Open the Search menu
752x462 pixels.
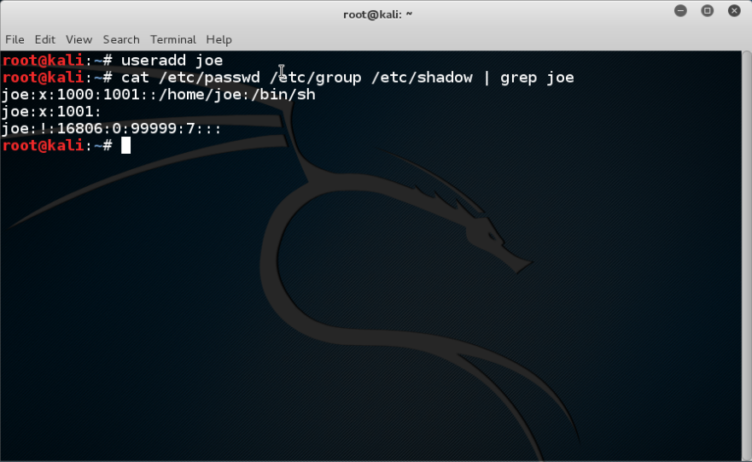121,39
